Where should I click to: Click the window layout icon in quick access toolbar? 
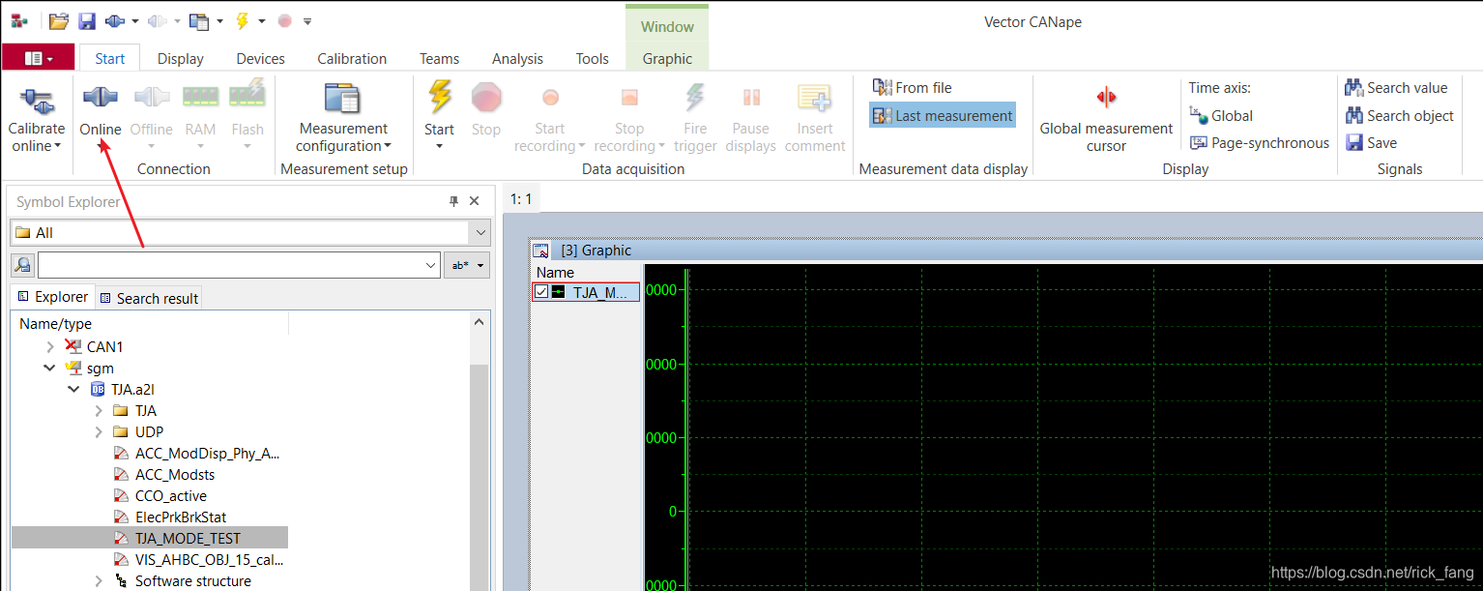coord(198,20)
